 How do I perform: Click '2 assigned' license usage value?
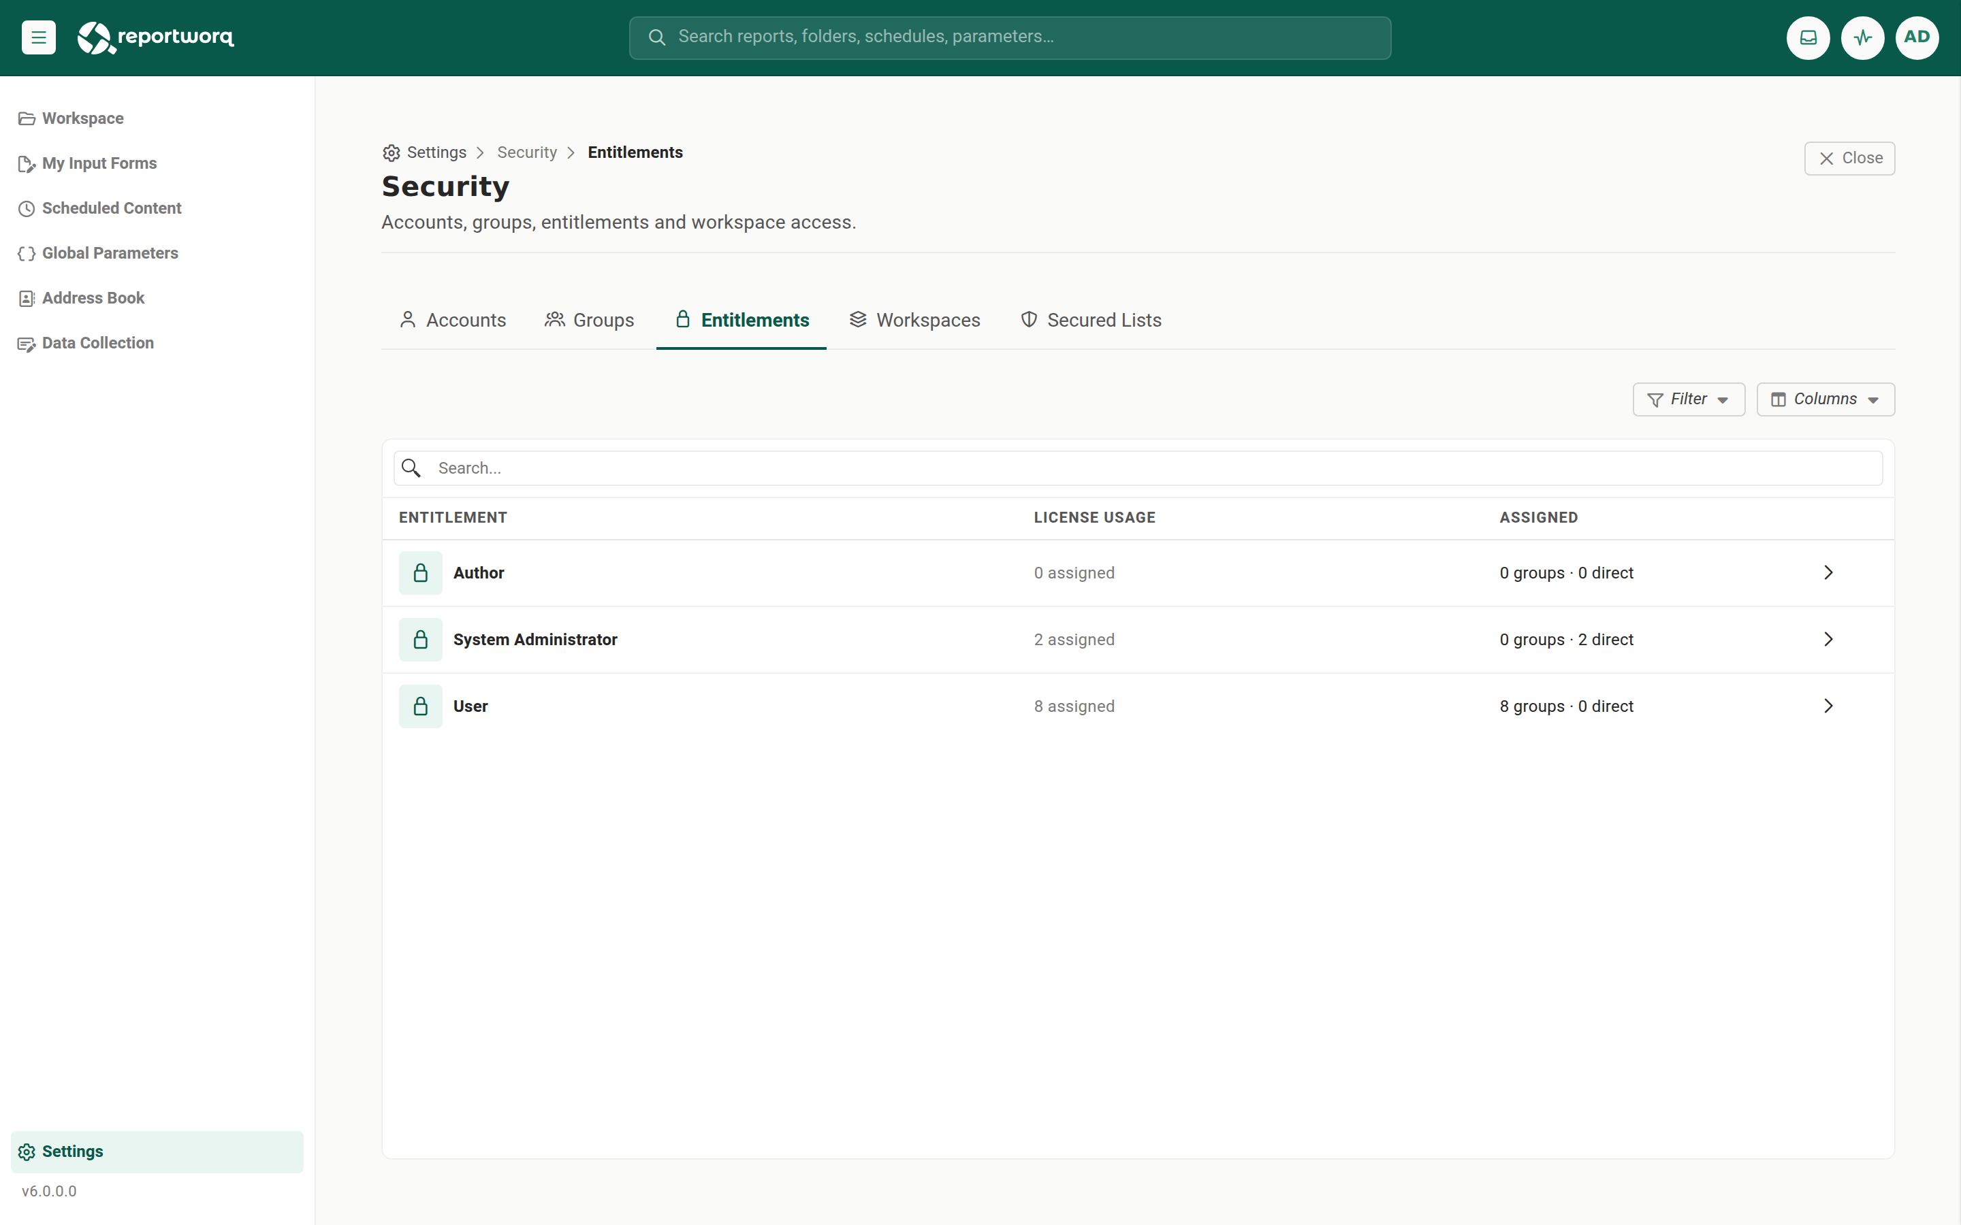pos(1074,640)
